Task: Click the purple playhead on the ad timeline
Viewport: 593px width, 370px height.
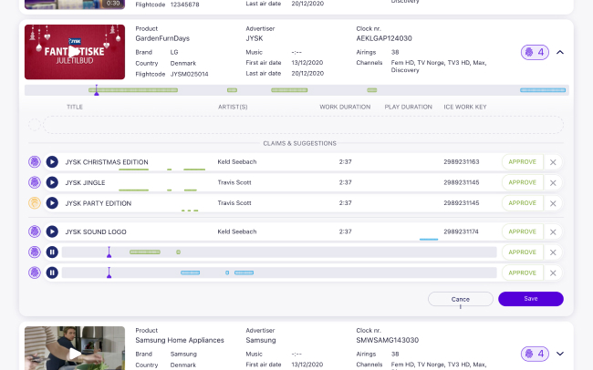Action: (97, 90)
